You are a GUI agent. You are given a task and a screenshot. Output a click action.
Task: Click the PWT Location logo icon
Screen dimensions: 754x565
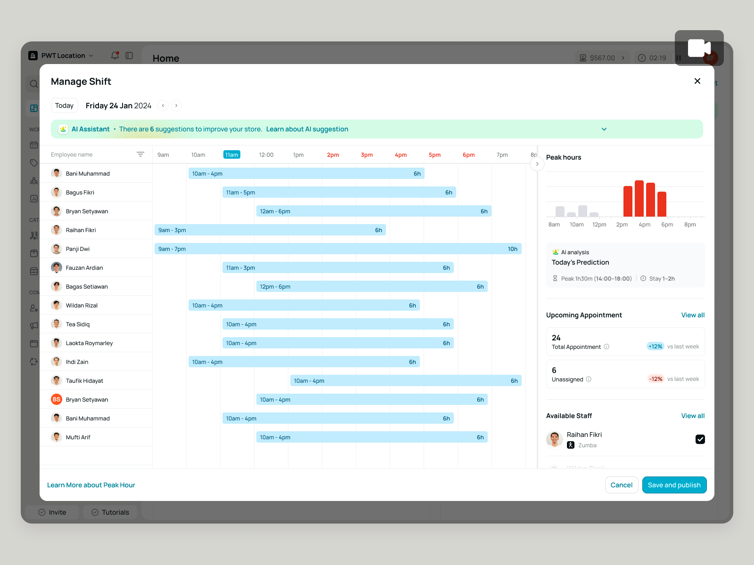33,56
